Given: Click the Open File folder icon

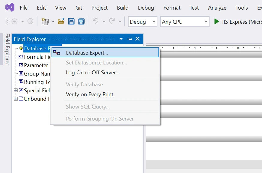Looking at the screenshot, I should point(61,21).
